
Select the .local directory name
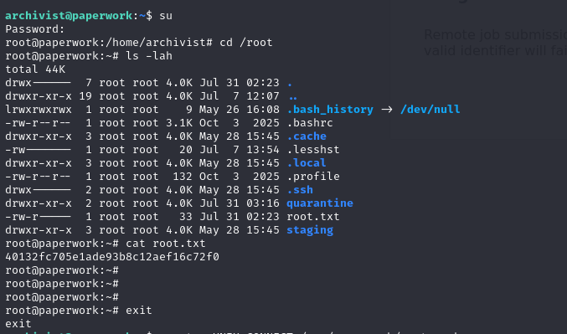click(x=307, y=163)
